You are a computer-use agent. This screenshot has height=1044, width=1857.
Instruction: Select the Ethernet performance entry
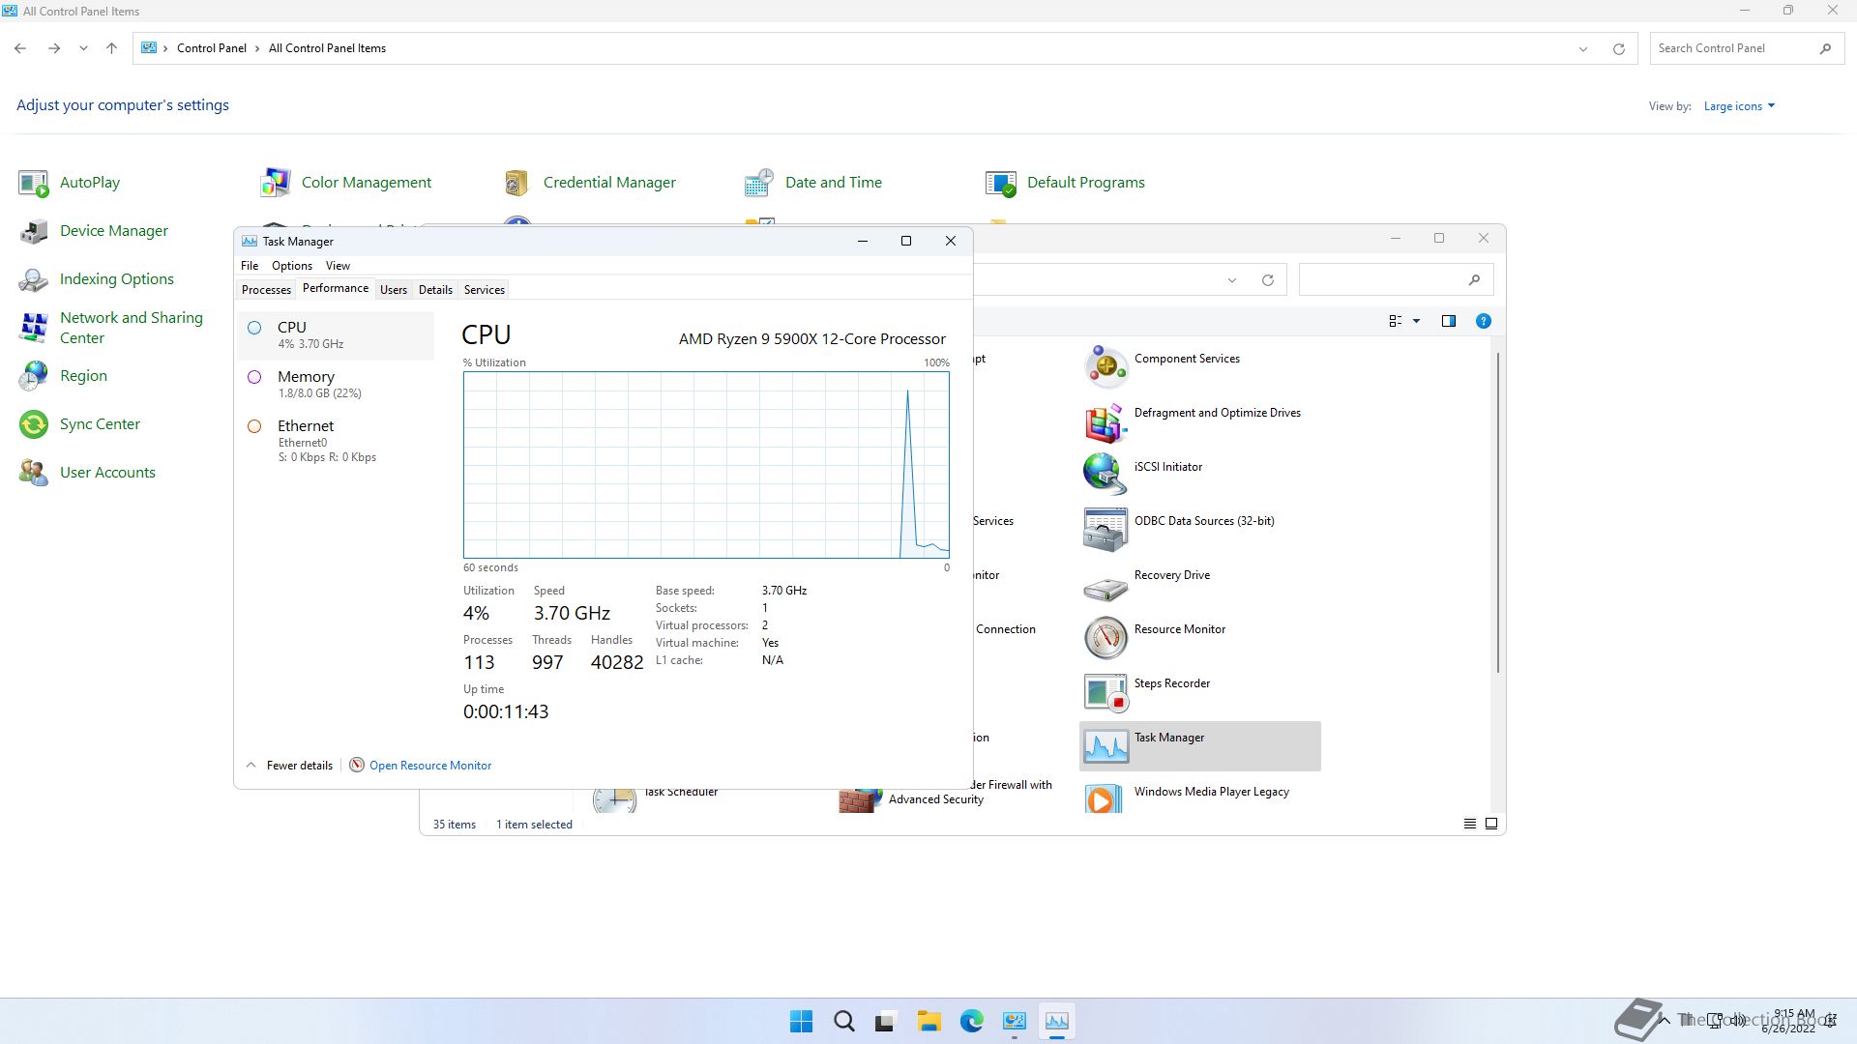click(x=336, y=440)
